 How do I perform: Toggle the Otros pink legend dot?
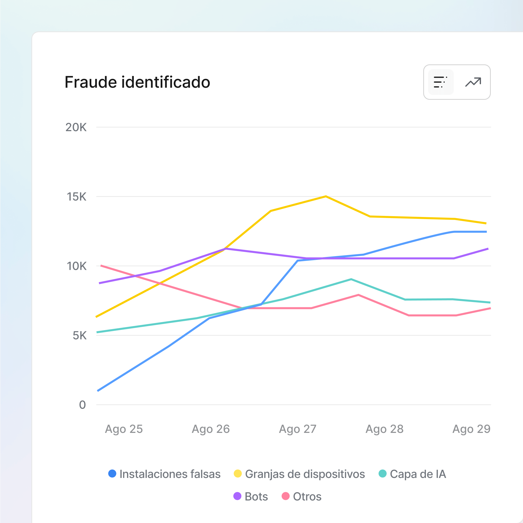pos(286,496)
